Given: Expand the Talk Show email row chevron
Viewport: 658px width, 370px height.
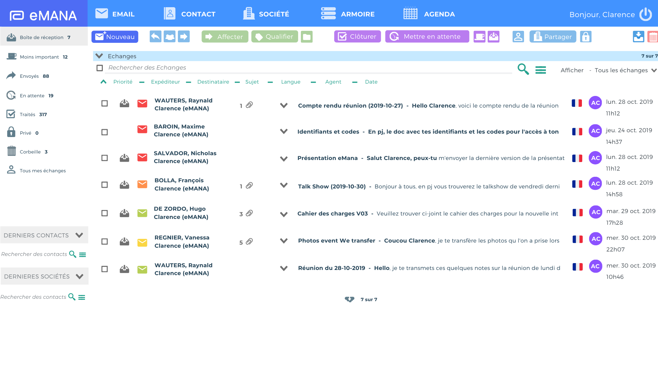Looking at the screenshot, I should pyautogui.click(x=284, y=185).
